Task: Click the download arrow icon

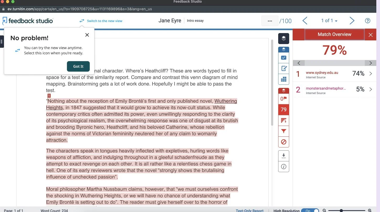Action: [283, 156]
